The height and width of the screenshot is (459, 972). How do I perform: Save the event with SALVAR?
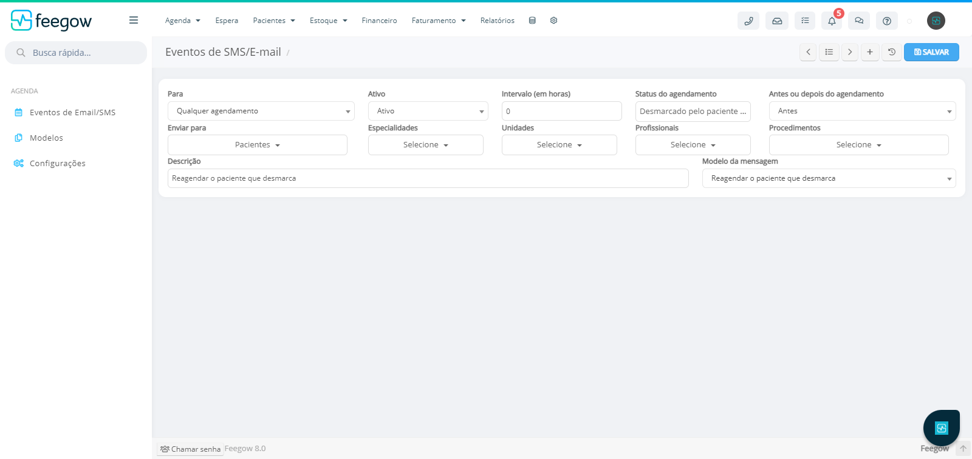931,52
